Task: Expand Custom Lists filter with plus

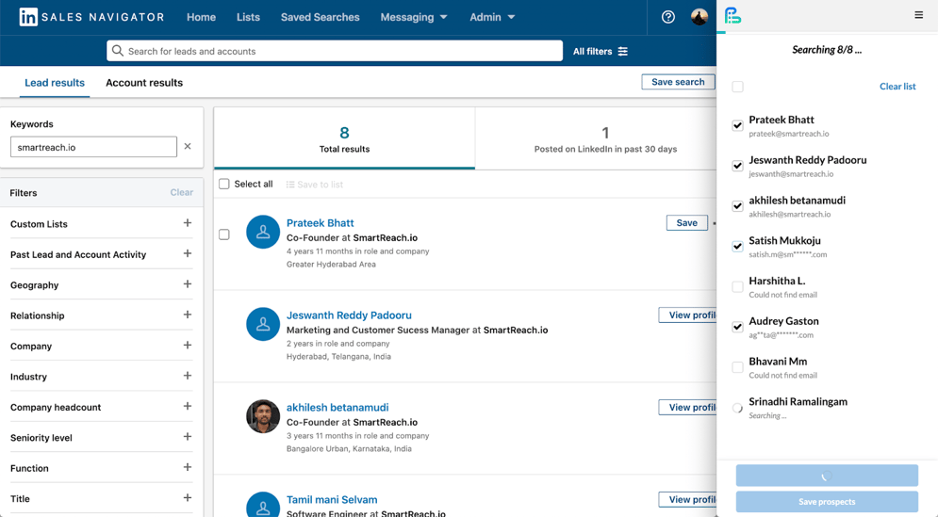Action: (188, 223)
